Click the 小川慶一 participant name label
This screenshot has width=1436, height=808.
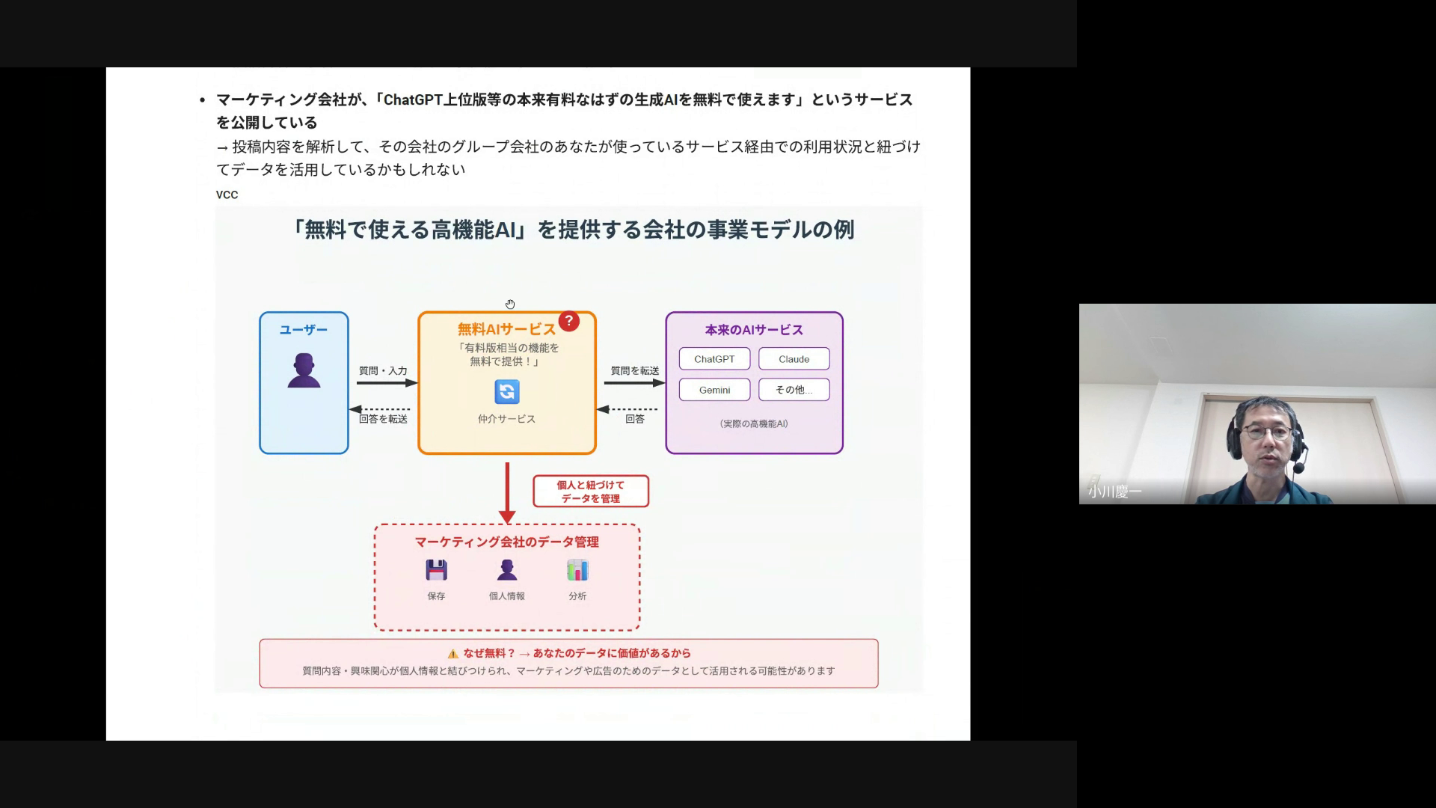pyautogui.click(x=1114, y=492)
